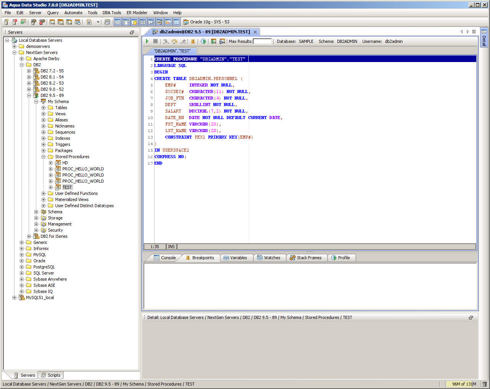Click the Profile clock icon in debugger toolbar
The image size is (490, 389).
[x=203, y=41]
